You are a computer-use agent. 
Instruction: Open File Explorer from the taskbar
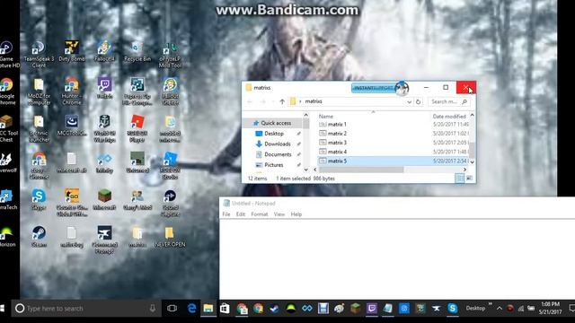[208, 309]
